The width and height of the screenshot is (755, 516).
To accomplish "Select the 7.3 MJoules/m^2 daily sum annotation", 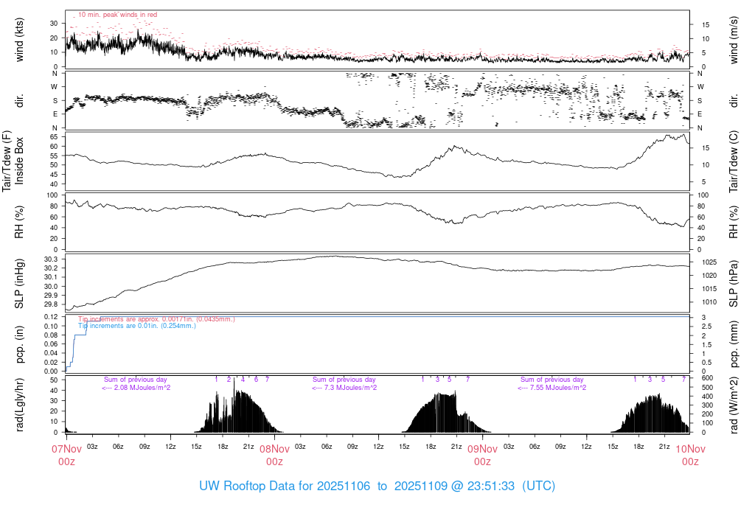I will [344, 388].
